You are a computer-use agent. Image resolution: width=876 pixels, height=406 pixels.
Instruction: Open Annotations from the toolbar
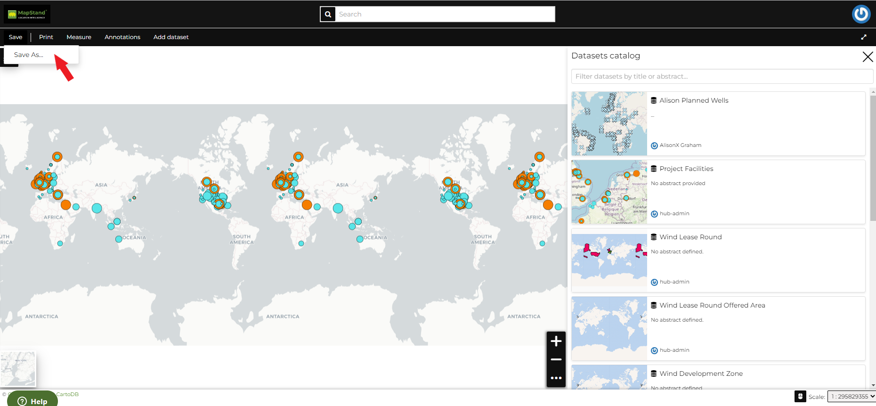pyautogui.click(x=122, y=37)
